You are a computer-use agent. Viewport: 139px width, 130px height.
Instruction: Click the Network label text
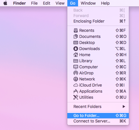click(87, 79)
